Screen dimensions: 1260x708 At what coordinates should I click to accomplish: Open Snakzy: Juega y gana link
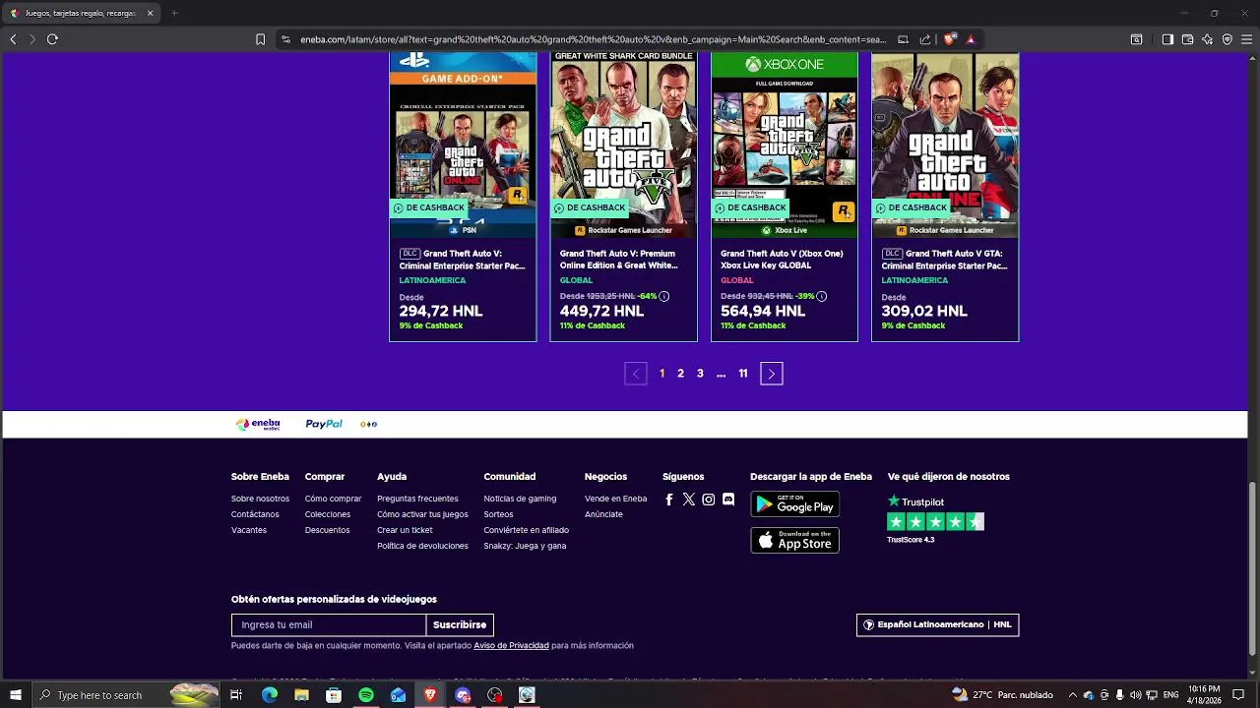point(525,546)
